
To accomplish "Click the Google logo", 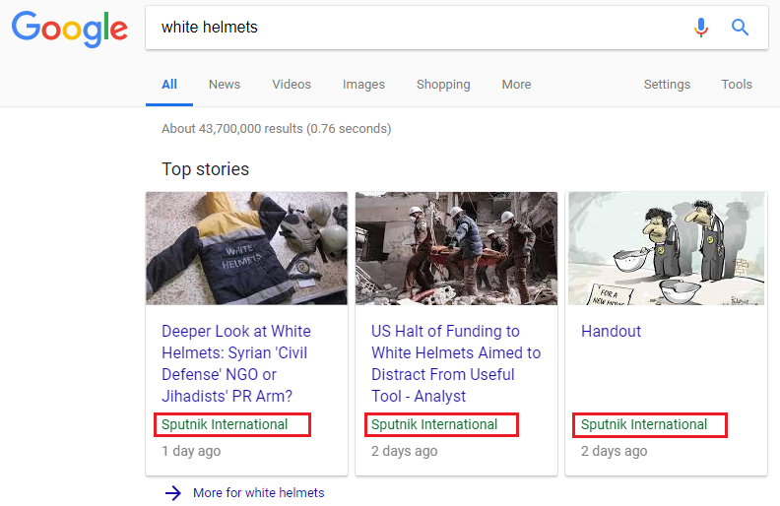I will pos(70,30).
